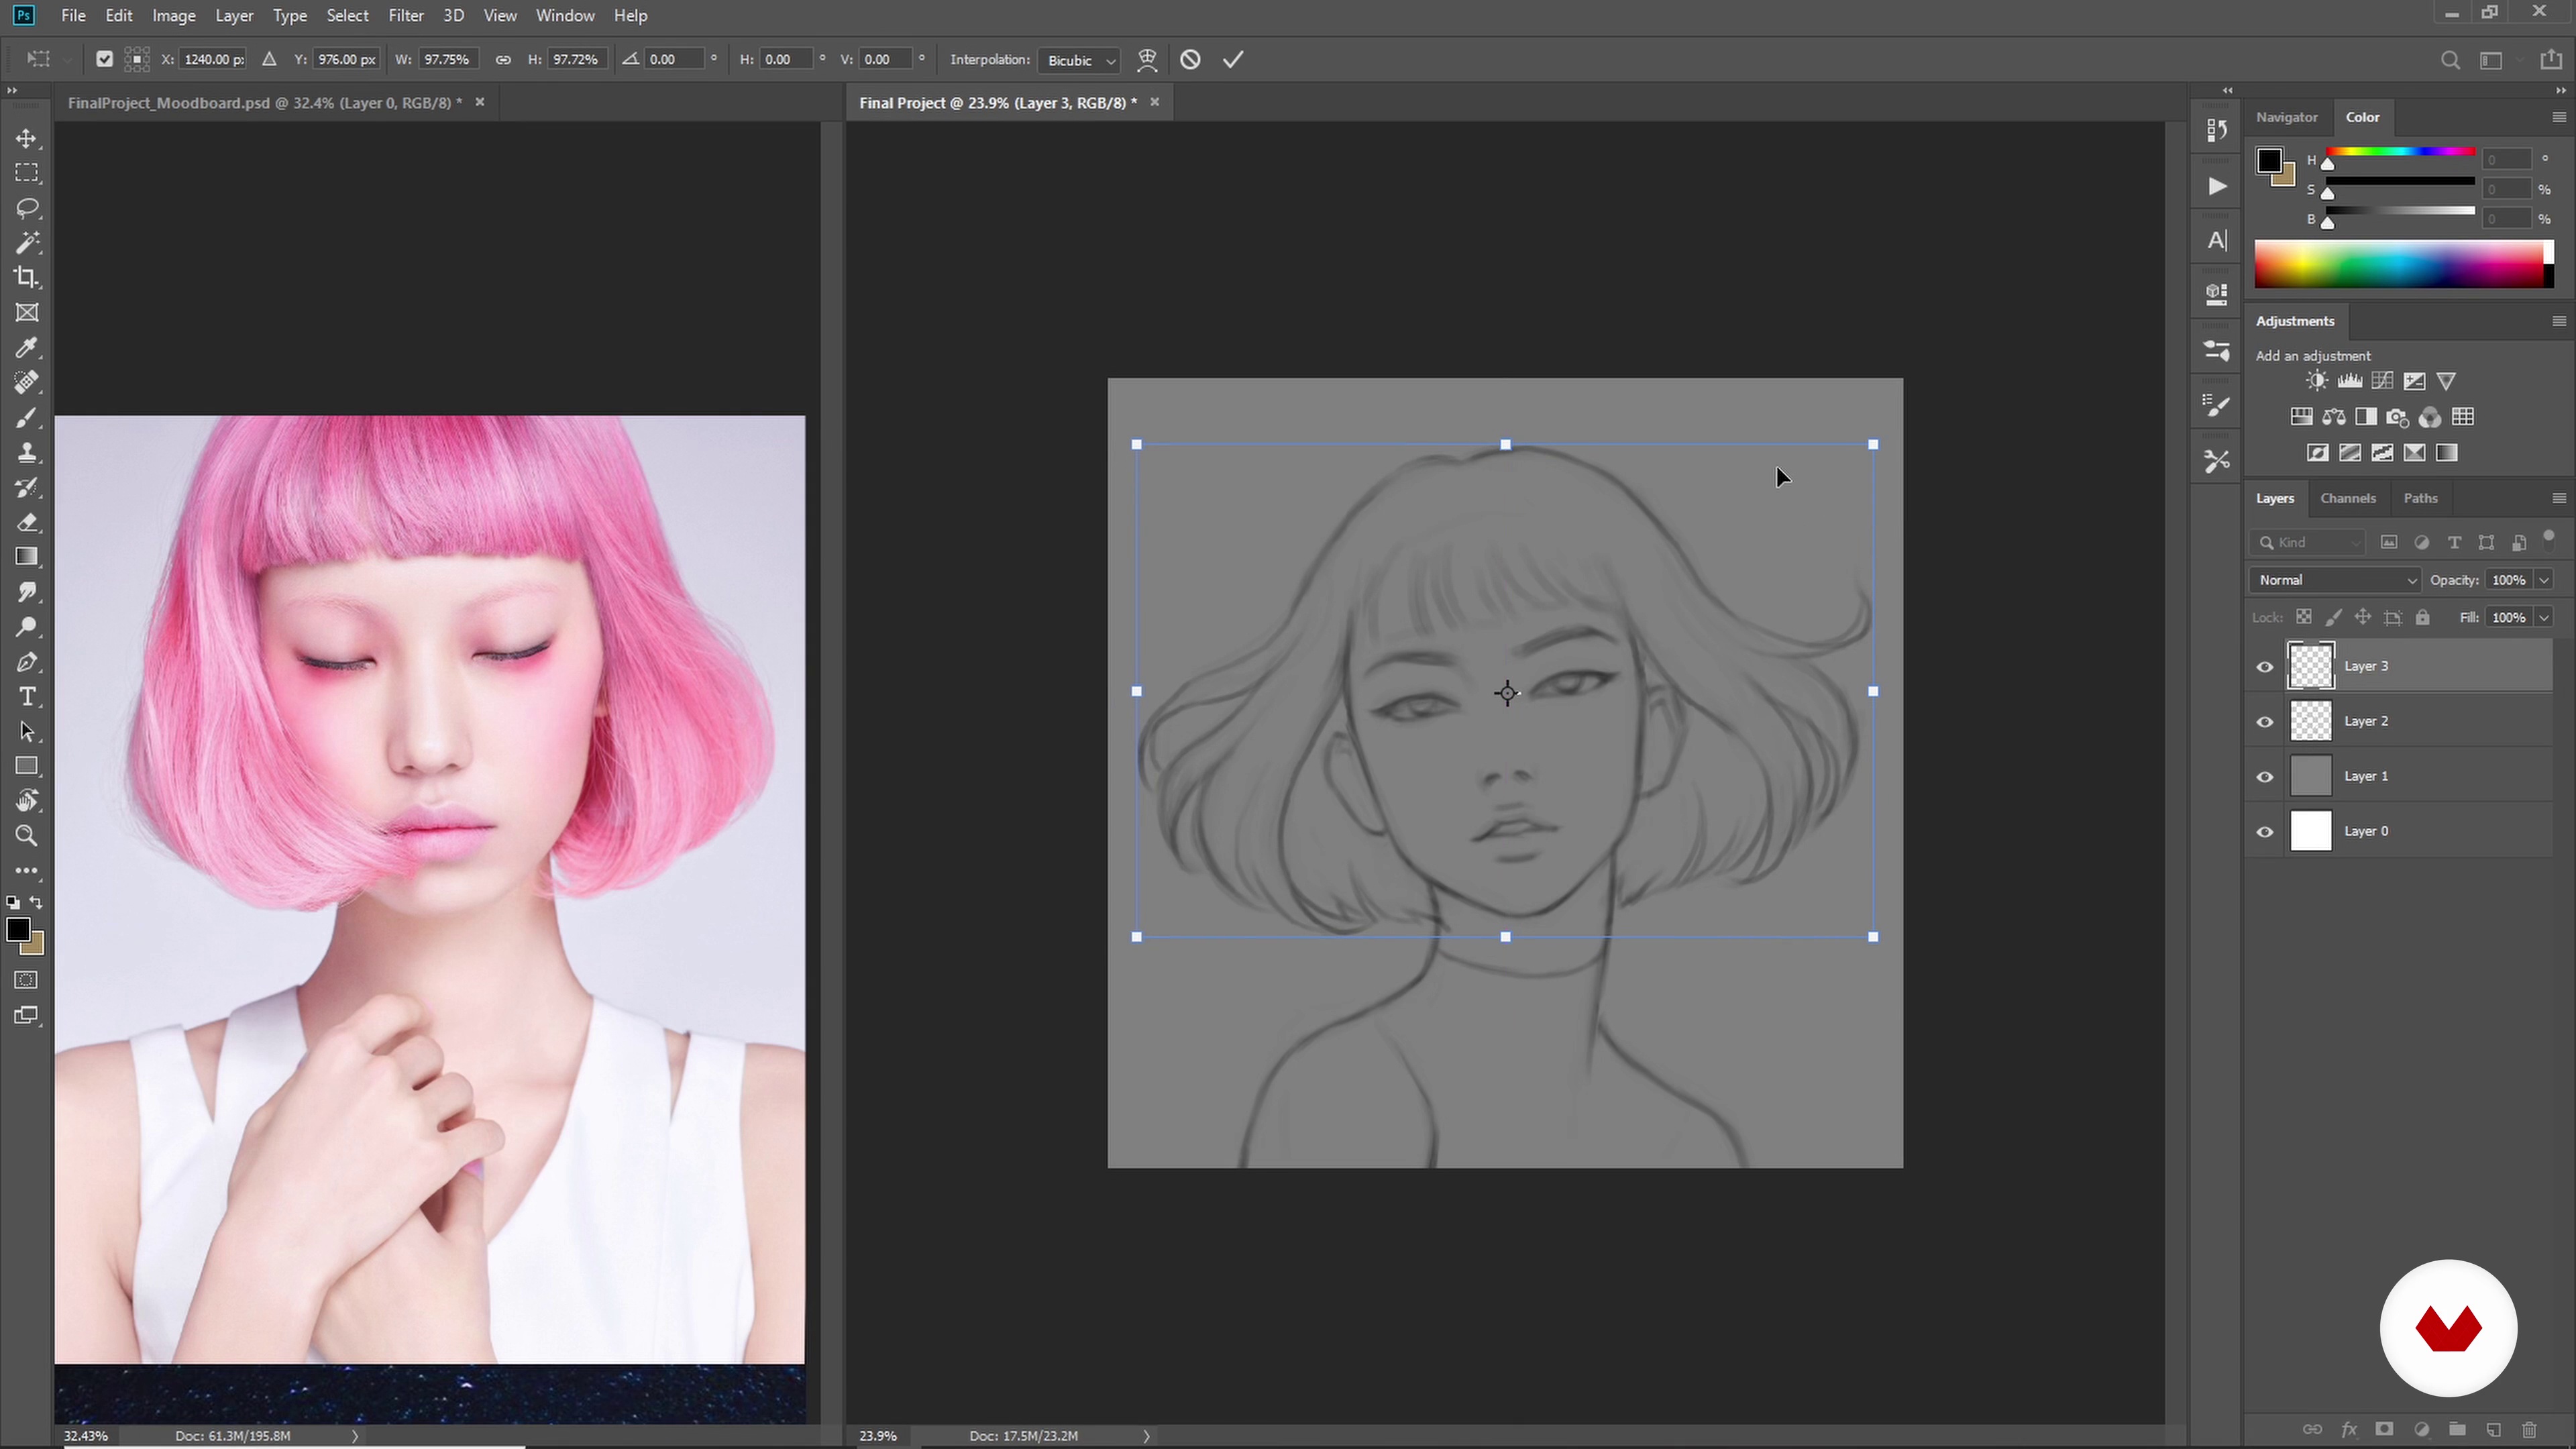Select the Spot Healing Brush tool

click(x=27, y=382)
